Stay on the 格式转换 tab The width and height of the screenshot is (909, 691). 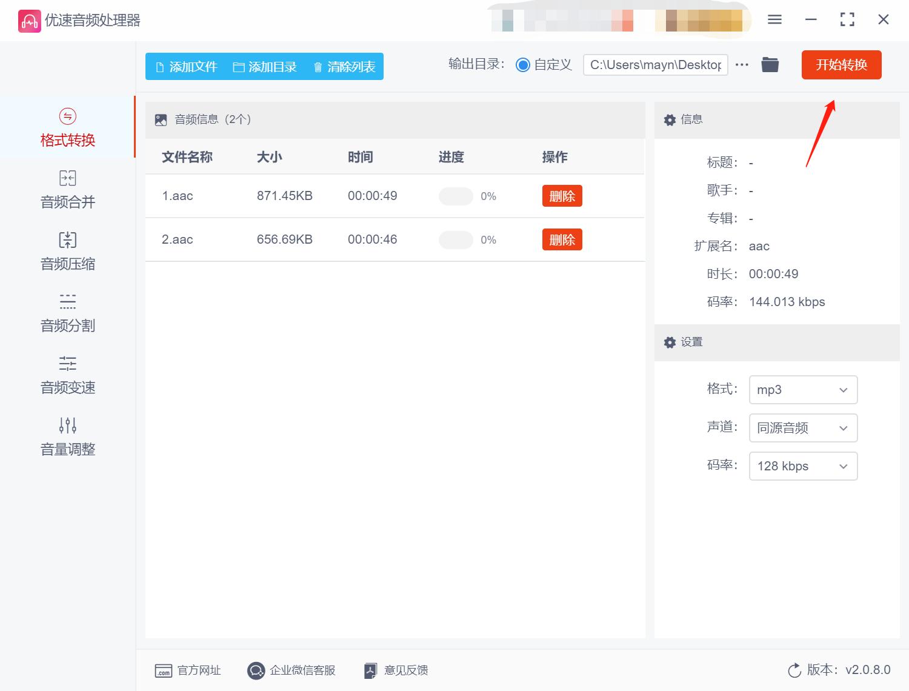(x=67, y=127)
